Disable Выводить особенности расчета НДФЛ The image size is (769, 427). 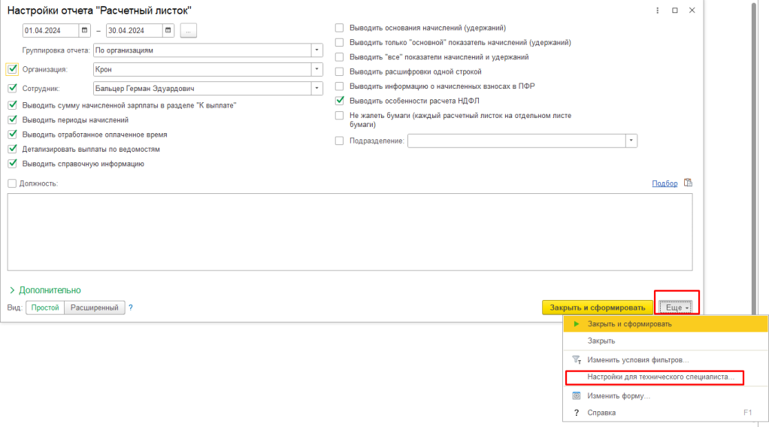pyautogui.click(x=339, y=100)
